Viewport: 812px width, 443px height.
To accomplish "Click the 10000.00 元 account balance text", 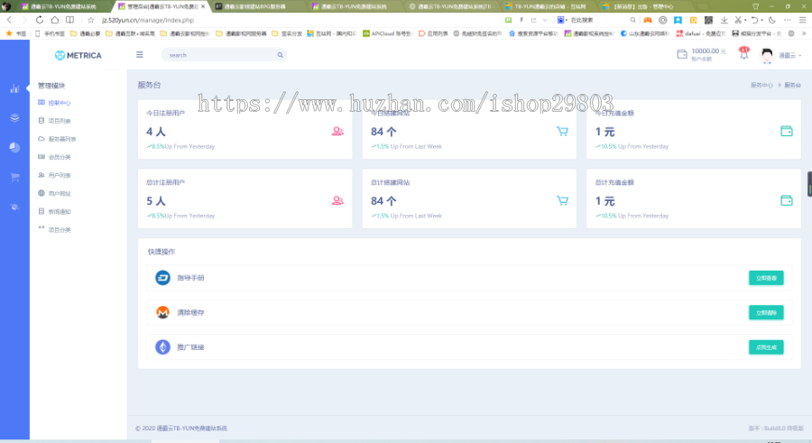I will point(708,51).
